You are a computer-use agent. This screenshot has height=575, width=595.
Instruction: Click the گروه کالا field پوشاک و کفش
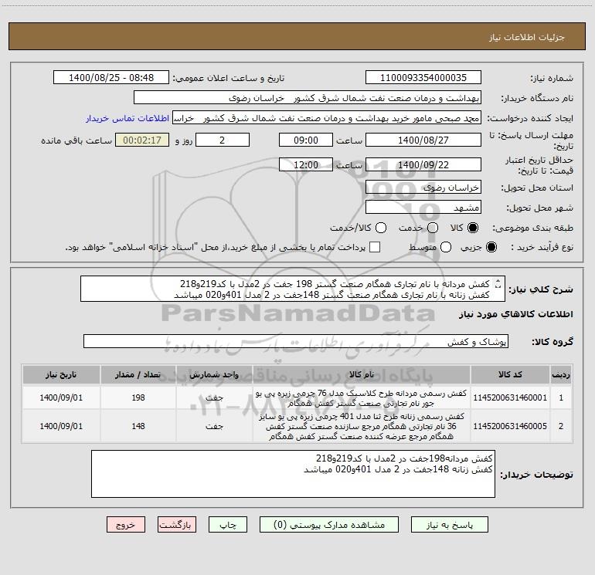[x=296, y=341]
